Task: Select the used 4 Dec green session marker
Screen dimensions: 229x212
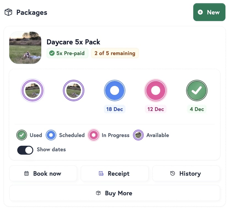Action: [196, 90]
